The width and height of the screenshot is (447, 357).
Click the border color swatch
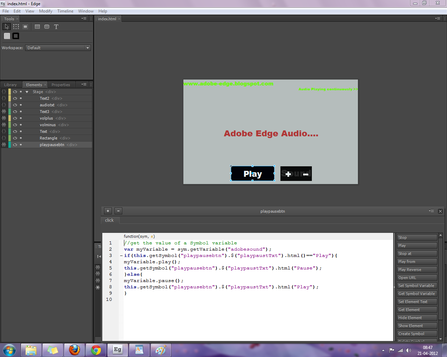pos(15,36)
